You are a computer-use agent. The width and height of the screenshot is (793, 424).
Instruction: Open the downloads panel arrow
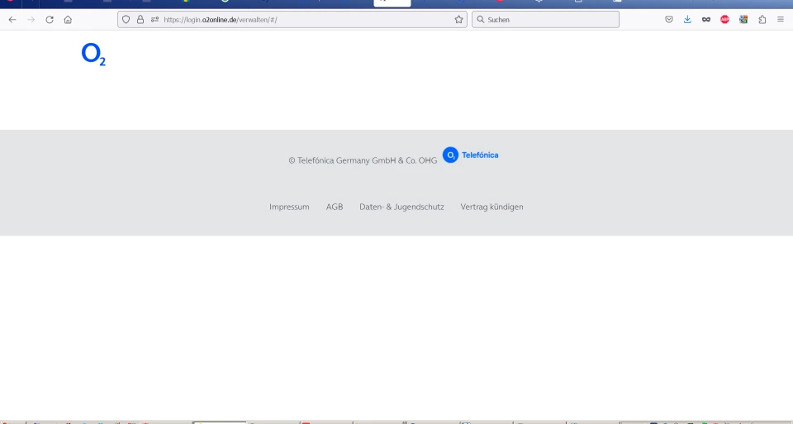point(687,20)
